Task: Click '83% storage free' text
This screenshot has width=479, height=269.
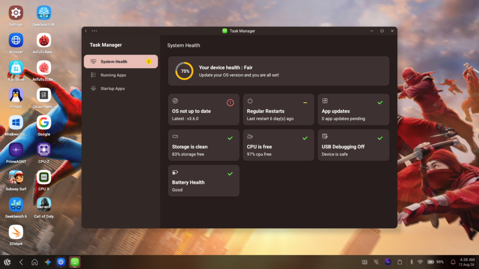Action: coord(188,154)
